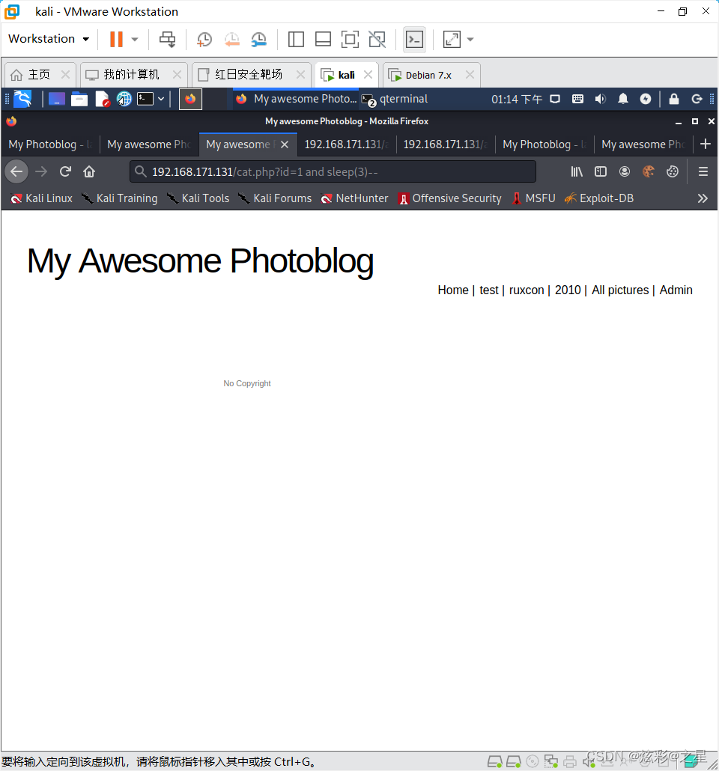Open the Exploit-DB bookmark
This screenshot has width=719, height=771.
coord(599,198)
